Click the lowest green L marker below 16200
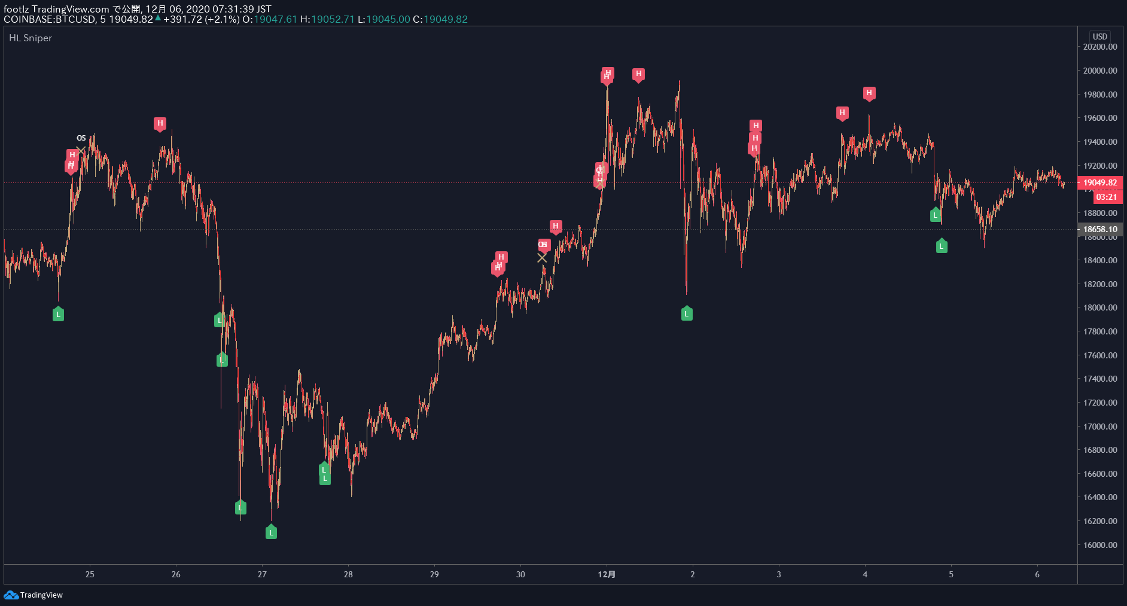This screenshot has width=1127, height=606. coord(271,532)
